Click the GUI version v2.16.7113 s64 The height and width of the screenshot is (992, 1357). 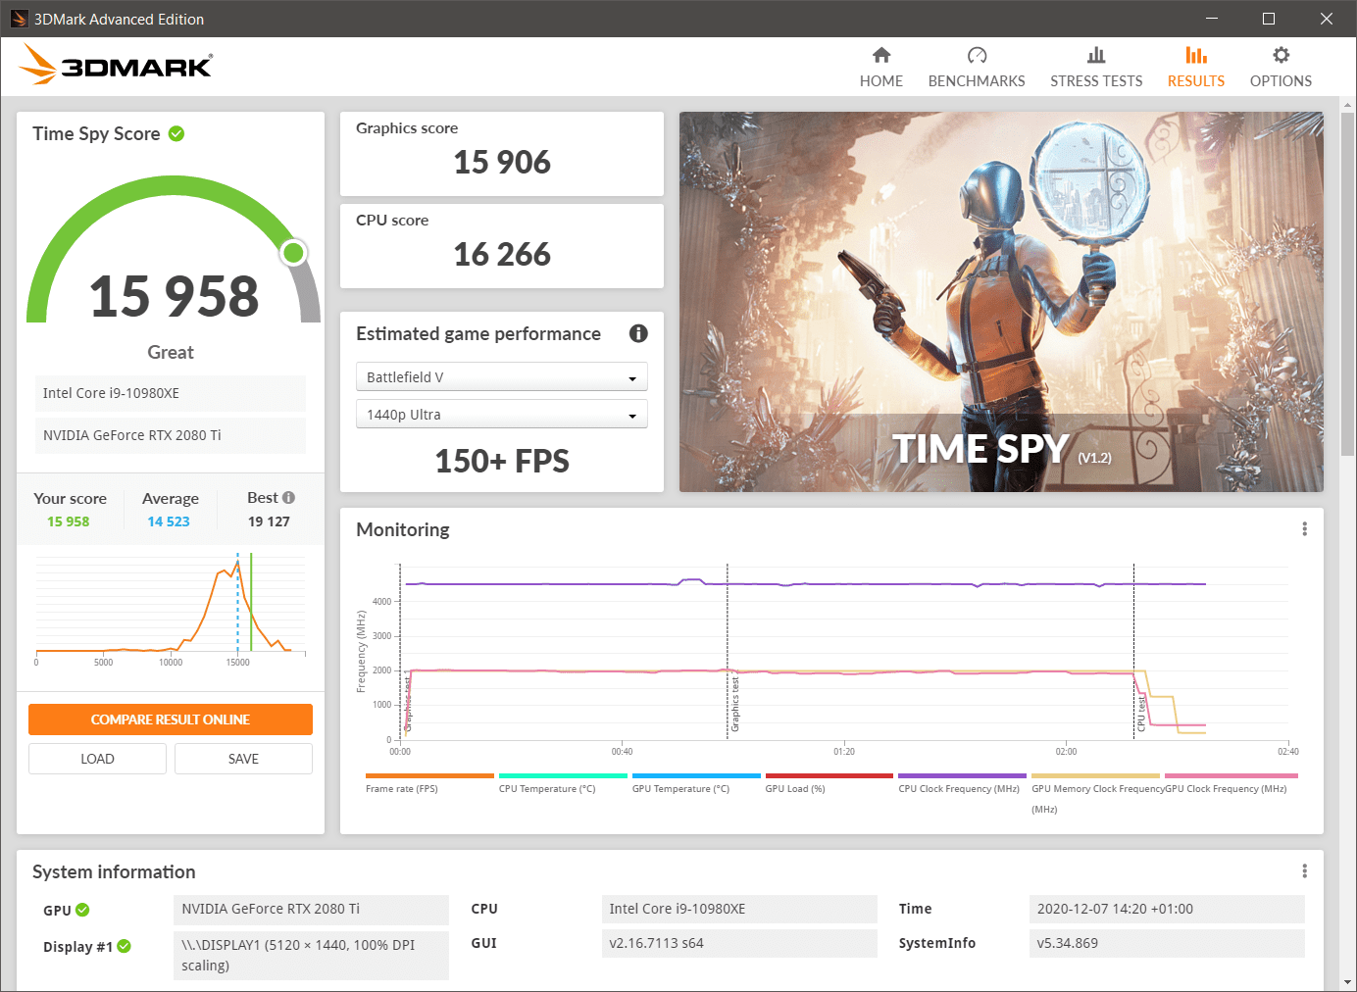click(739, 943)
